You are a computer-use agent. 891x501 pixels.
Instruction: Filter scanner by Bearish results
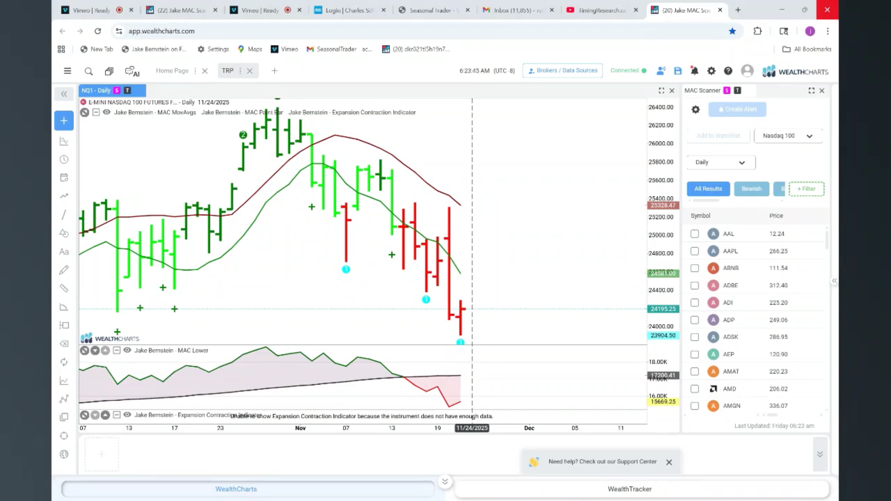(751, 189)
